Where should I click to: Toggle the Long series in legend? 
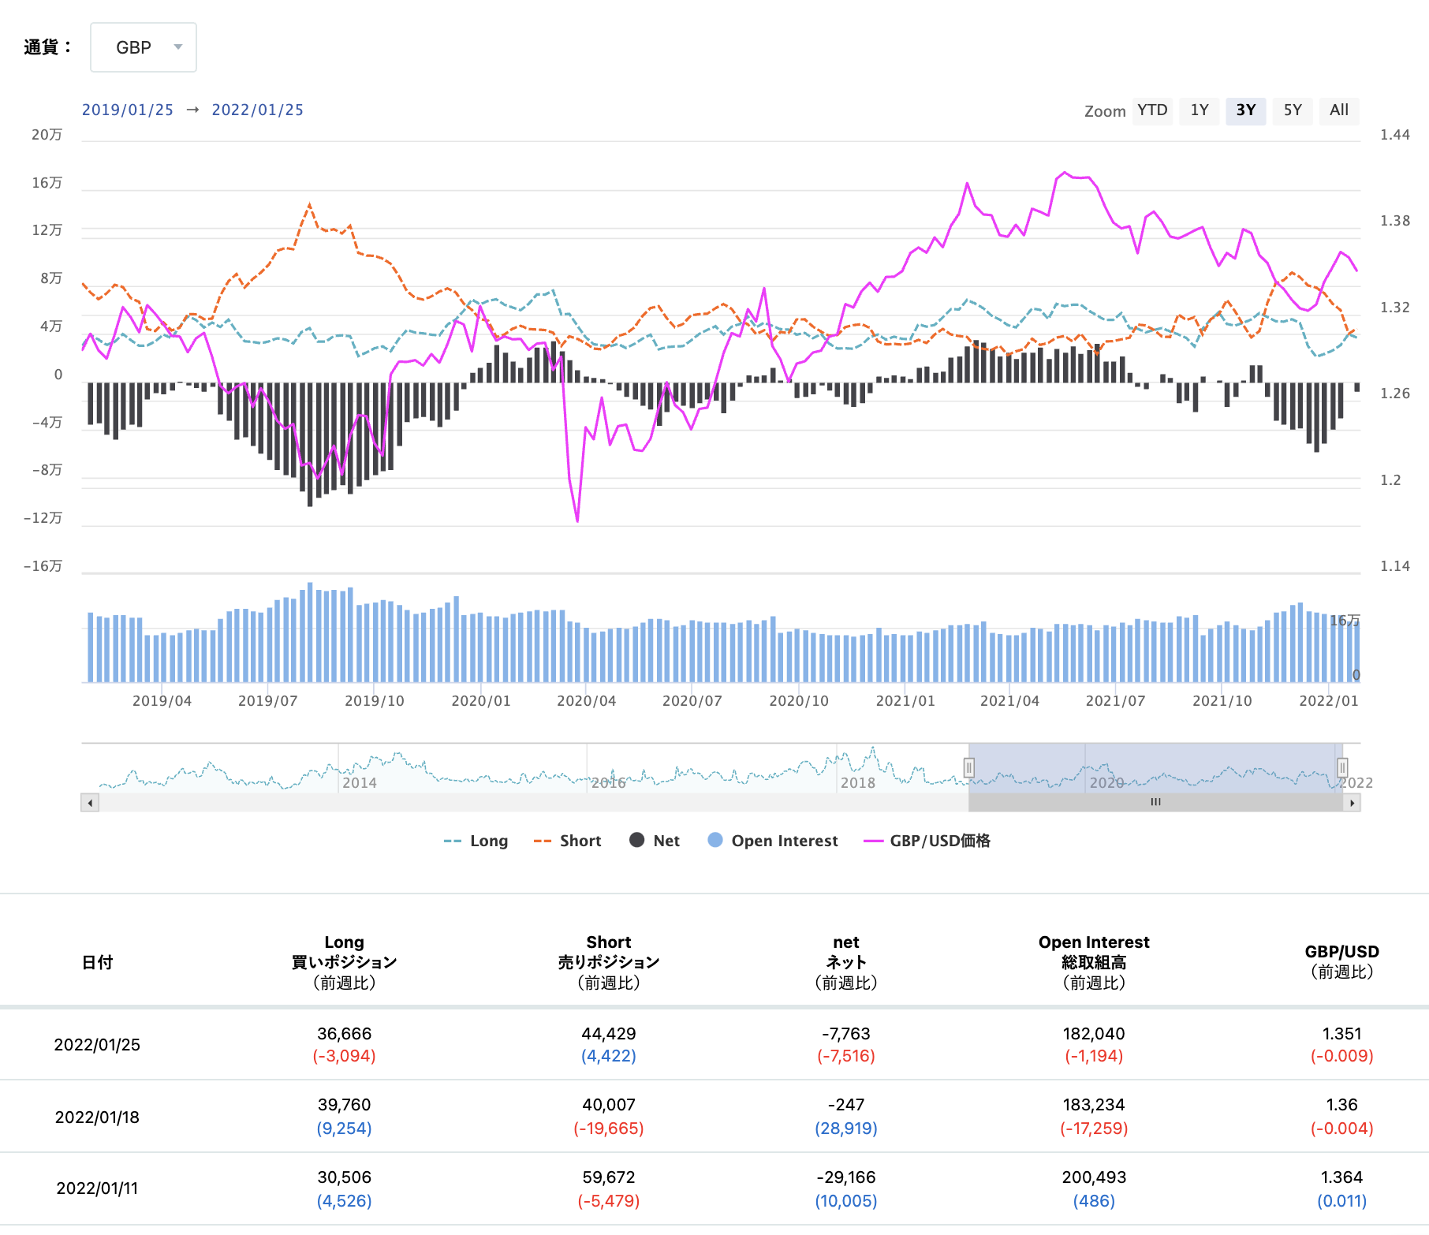(476, 841)
